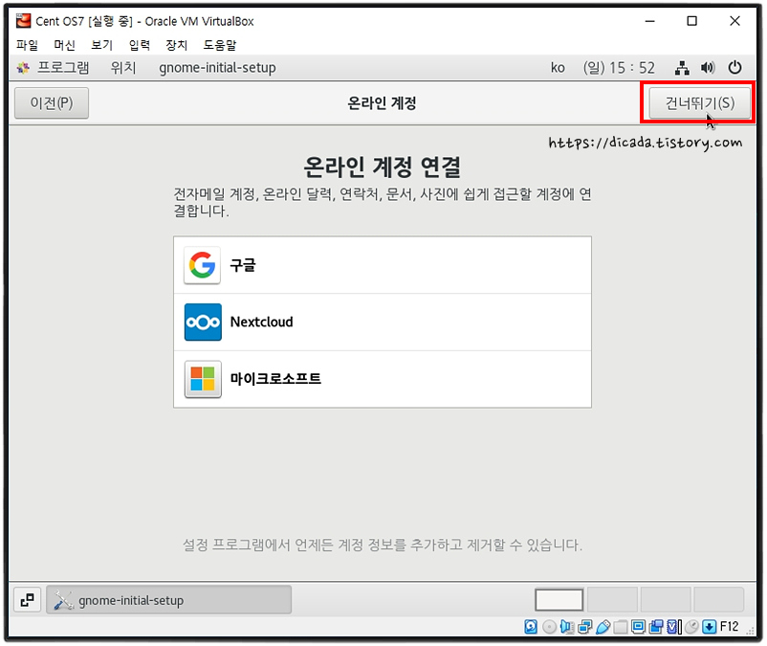
Task: Open gnome-initial-setup app menu in top panel
Action: tap(217, 68)
